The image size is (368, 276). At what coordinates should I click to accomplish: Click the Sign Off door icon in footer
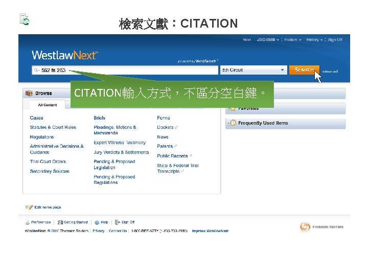(x=117, y=222)
